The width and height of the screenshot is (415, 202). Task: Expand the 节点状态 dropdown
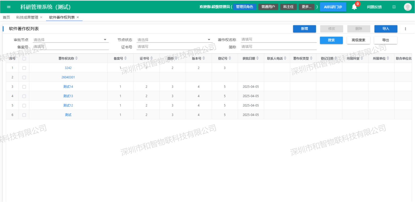(x=174, y=40)
